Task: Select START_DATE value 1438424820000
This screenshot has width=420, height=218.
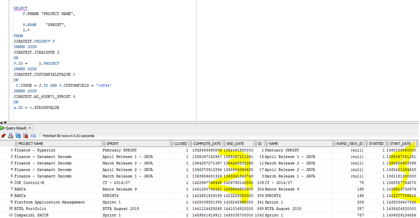Action: [x=401, y=209]
